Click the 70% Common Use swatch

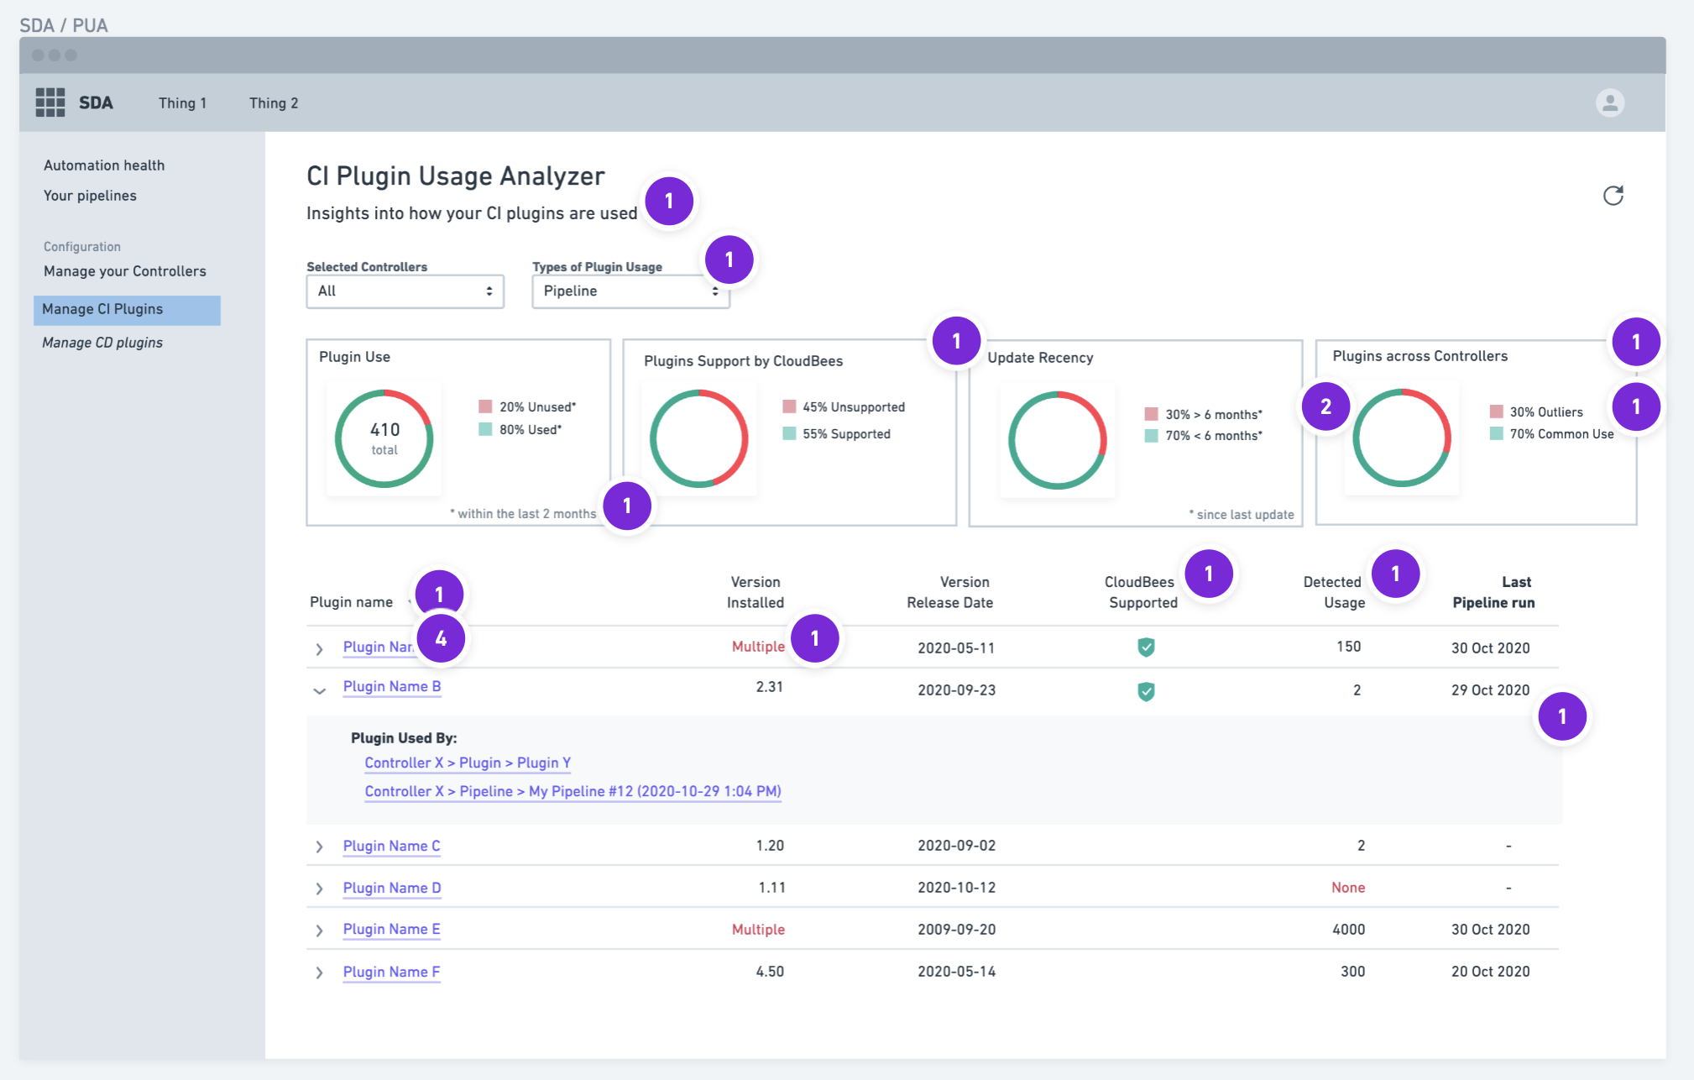1497,433
